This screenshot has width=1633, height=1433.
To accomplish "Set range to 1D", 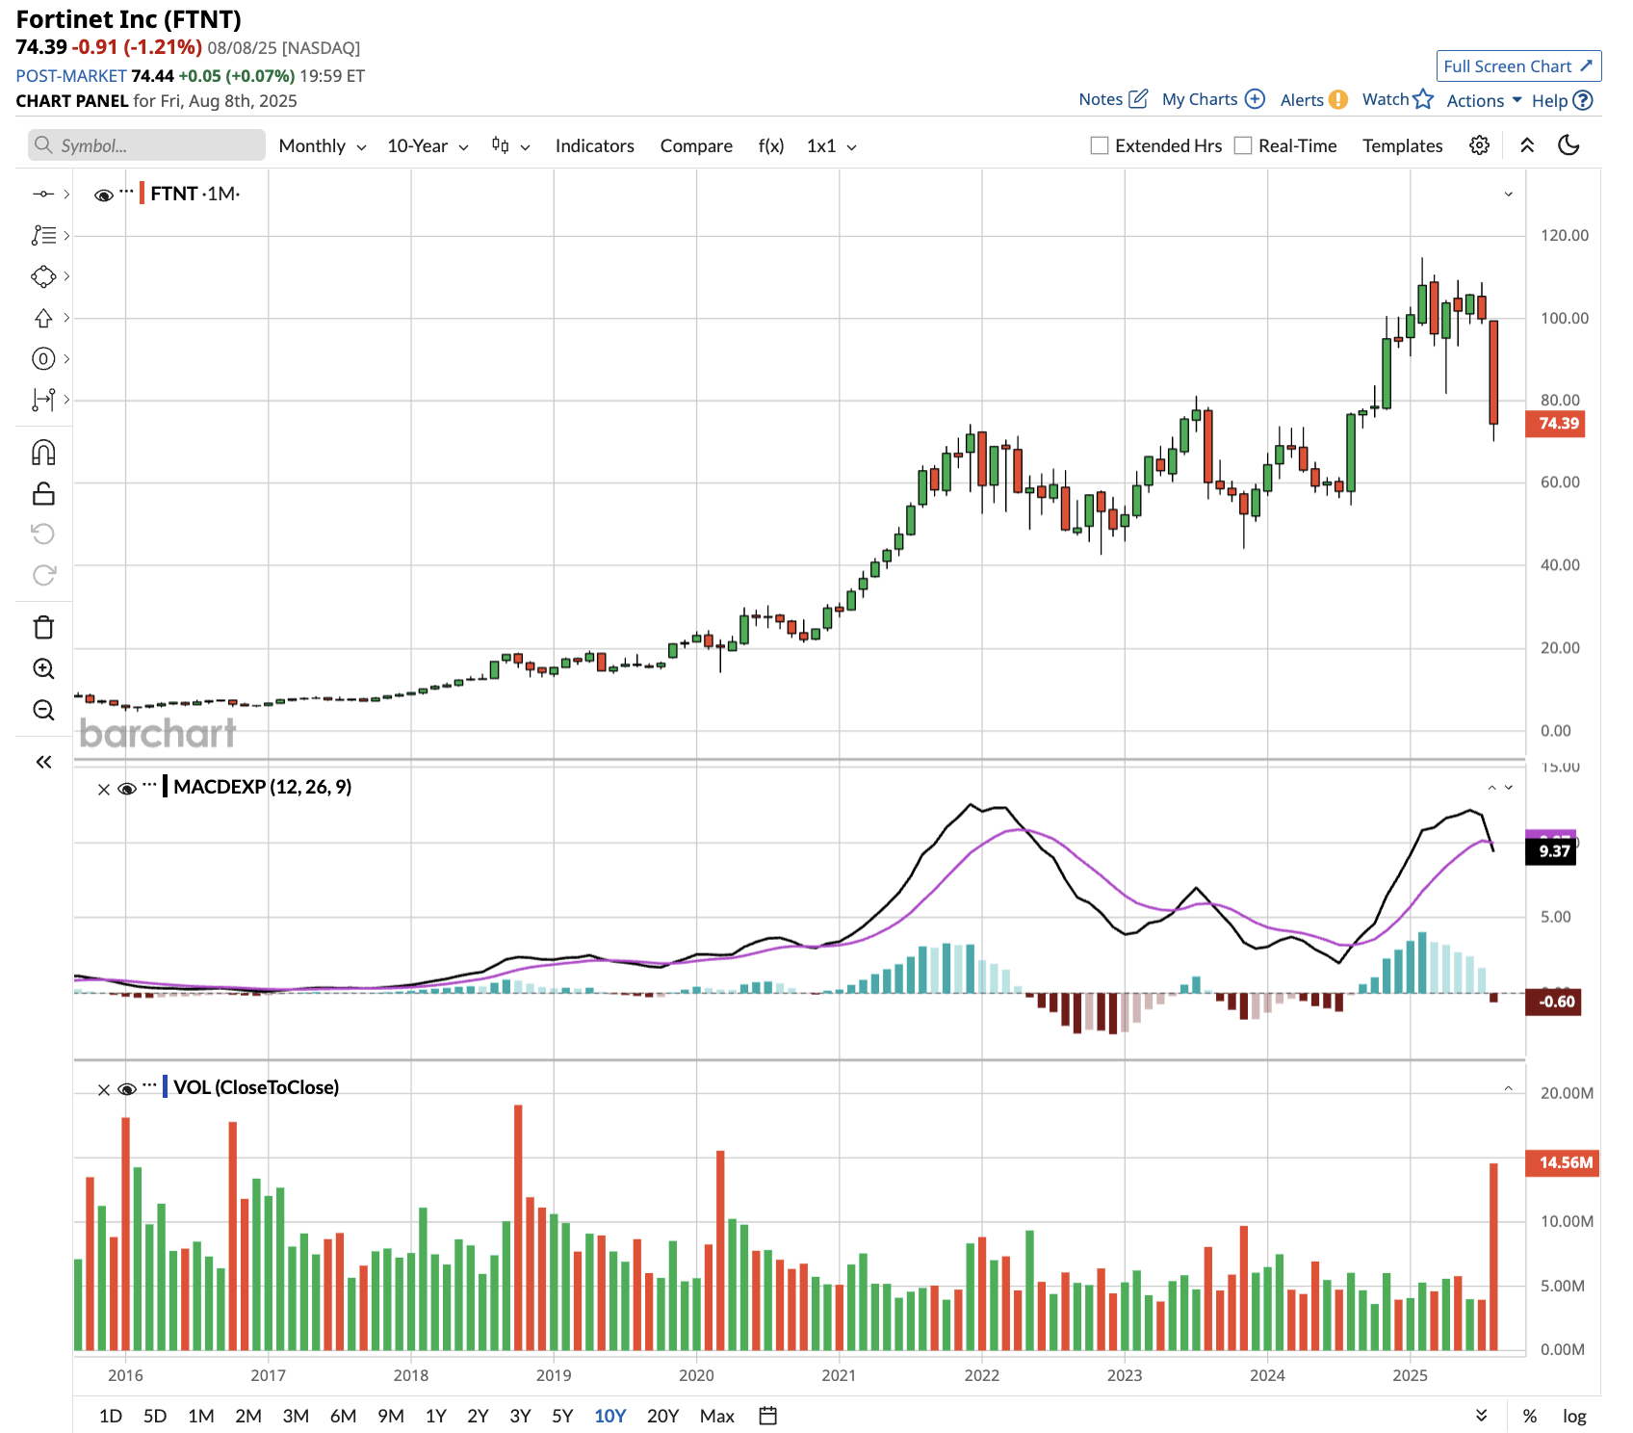I will 111,1416.
